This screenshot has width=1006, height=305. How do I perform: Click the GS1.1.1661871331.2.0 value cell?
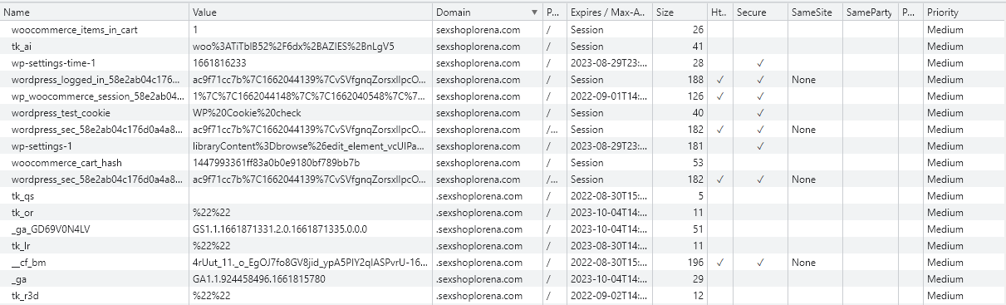[311, 229]
